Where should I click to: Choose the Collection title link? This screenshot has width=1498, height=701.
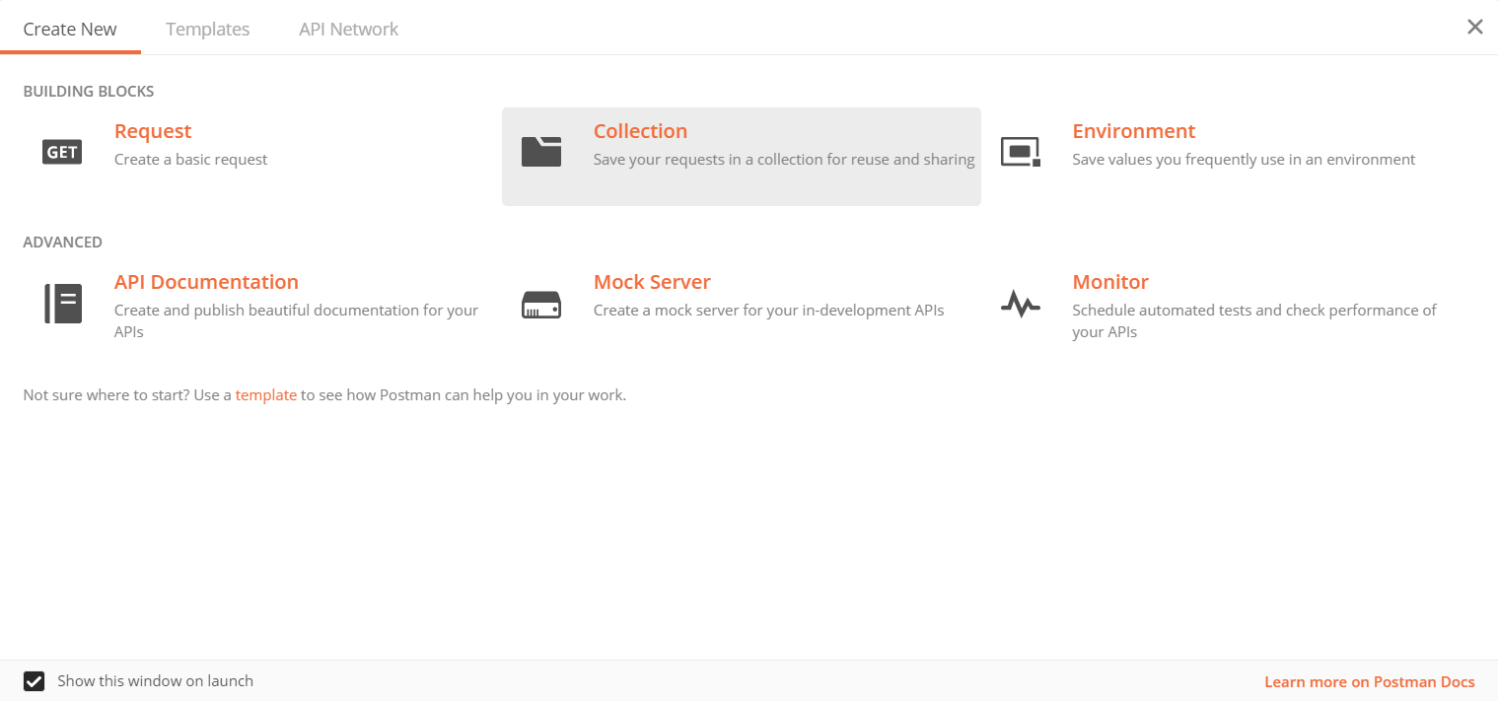click(x=640, y=131)
